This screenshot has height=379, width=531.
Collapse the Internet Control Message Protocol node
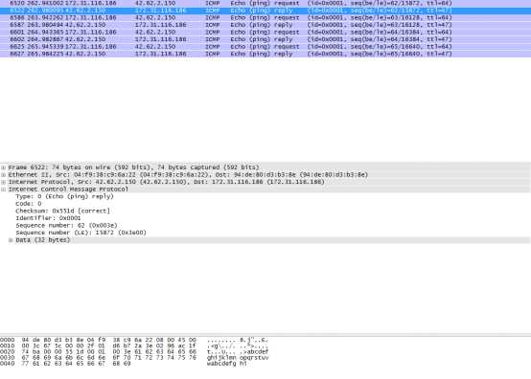(4, 189)
